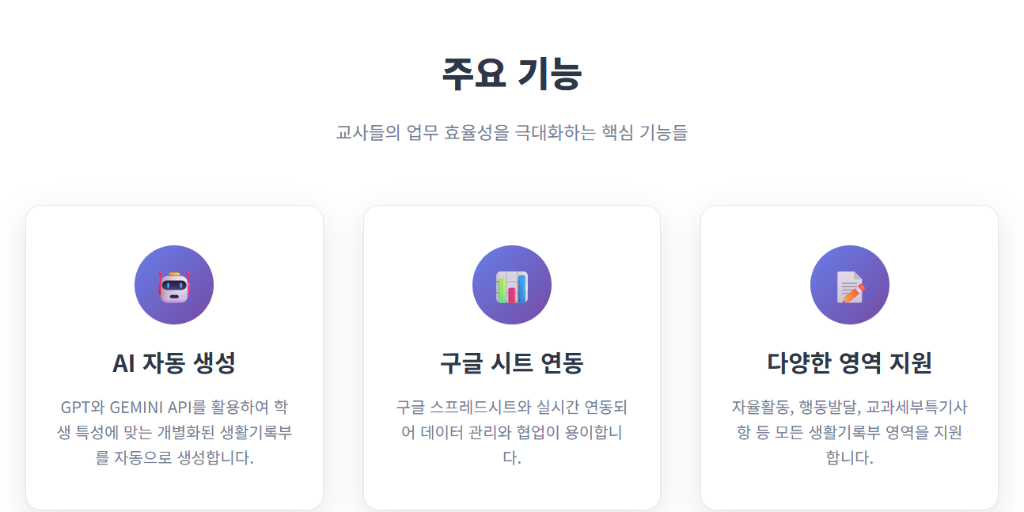
Task: Click the line '어 데이터 관리와 협업이 용이합니'
Action: pos(512,433)
